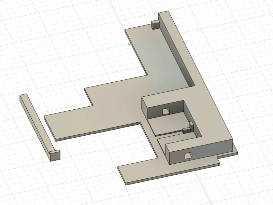Click the origin point marker on the grid

point(130,44)
